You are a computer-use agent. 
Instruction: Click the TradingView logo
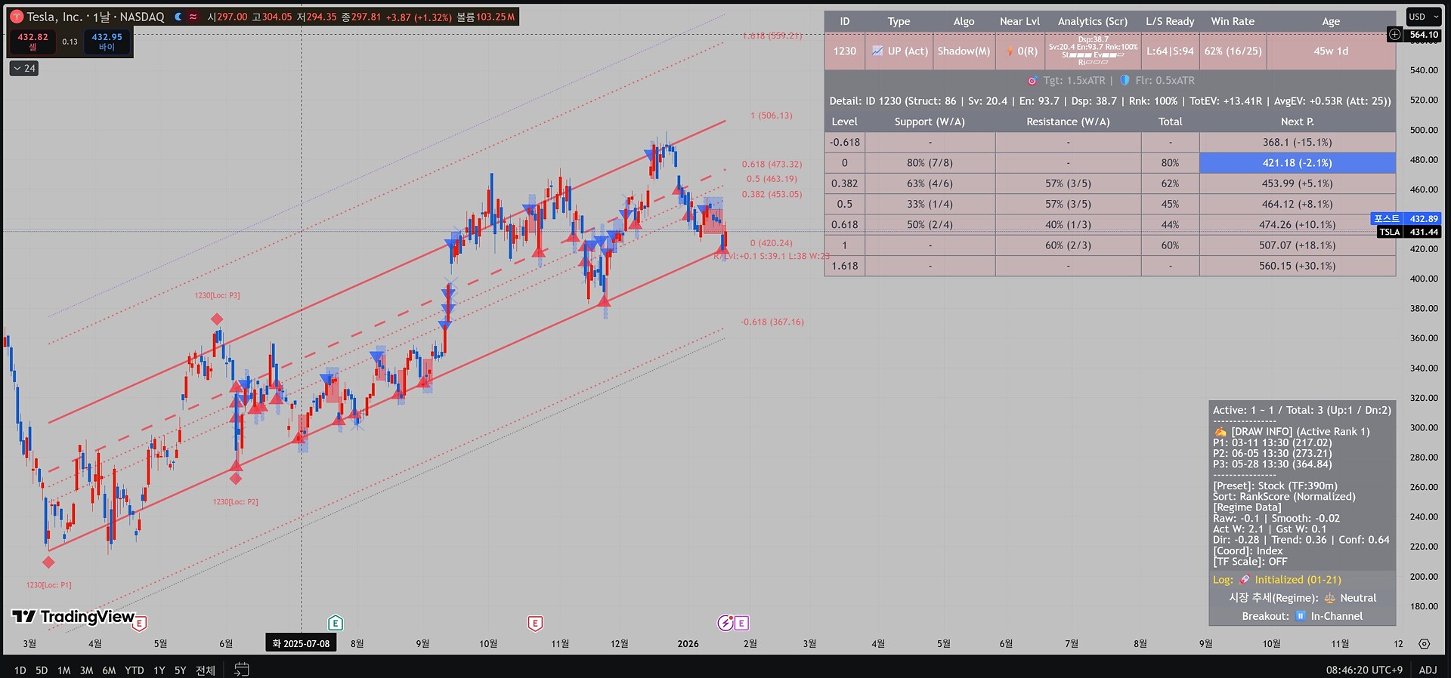73,617
